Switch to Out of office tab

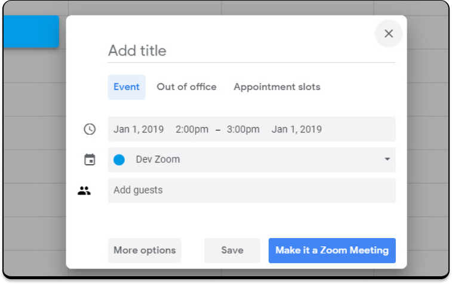tap(186, 87)
